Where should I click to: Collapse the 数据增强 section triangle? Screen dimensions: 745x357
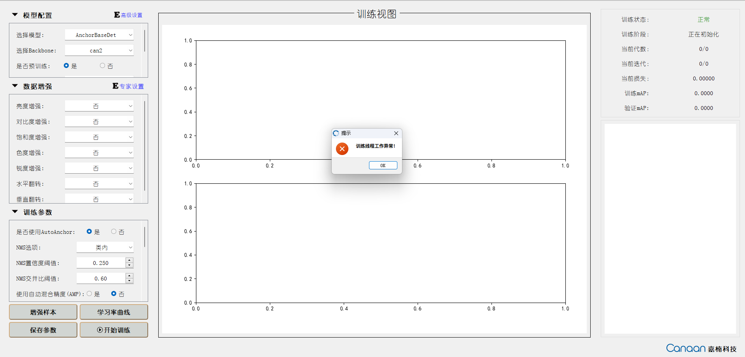(x=15, y=86)
